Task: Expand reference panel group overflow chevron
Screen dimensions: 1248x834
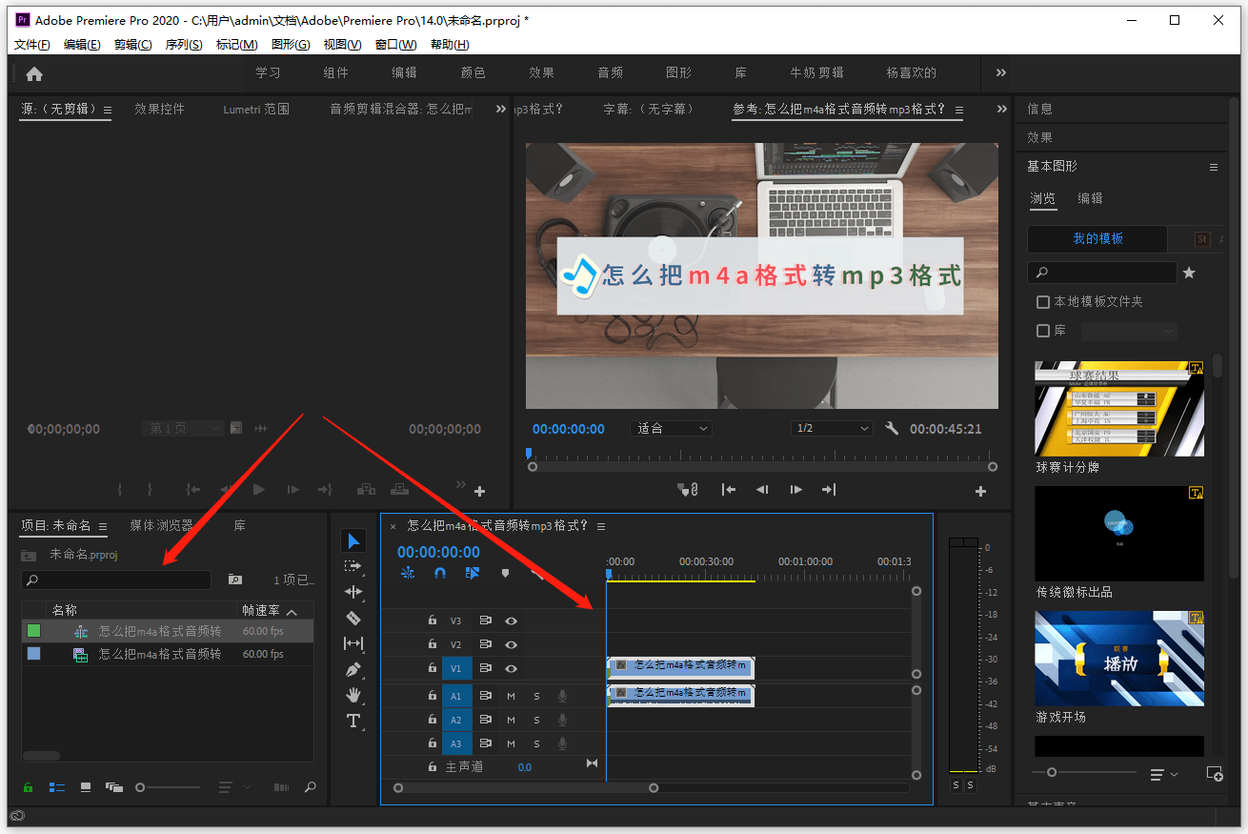Action: pos(1002,110)
